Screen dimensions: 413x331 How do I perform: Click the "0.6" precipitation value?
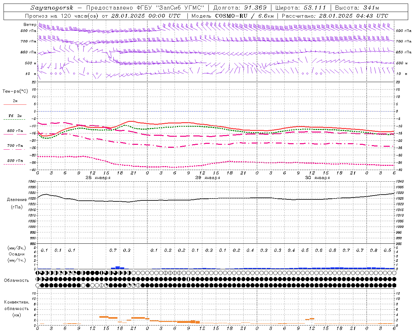(x=319, y=251)
